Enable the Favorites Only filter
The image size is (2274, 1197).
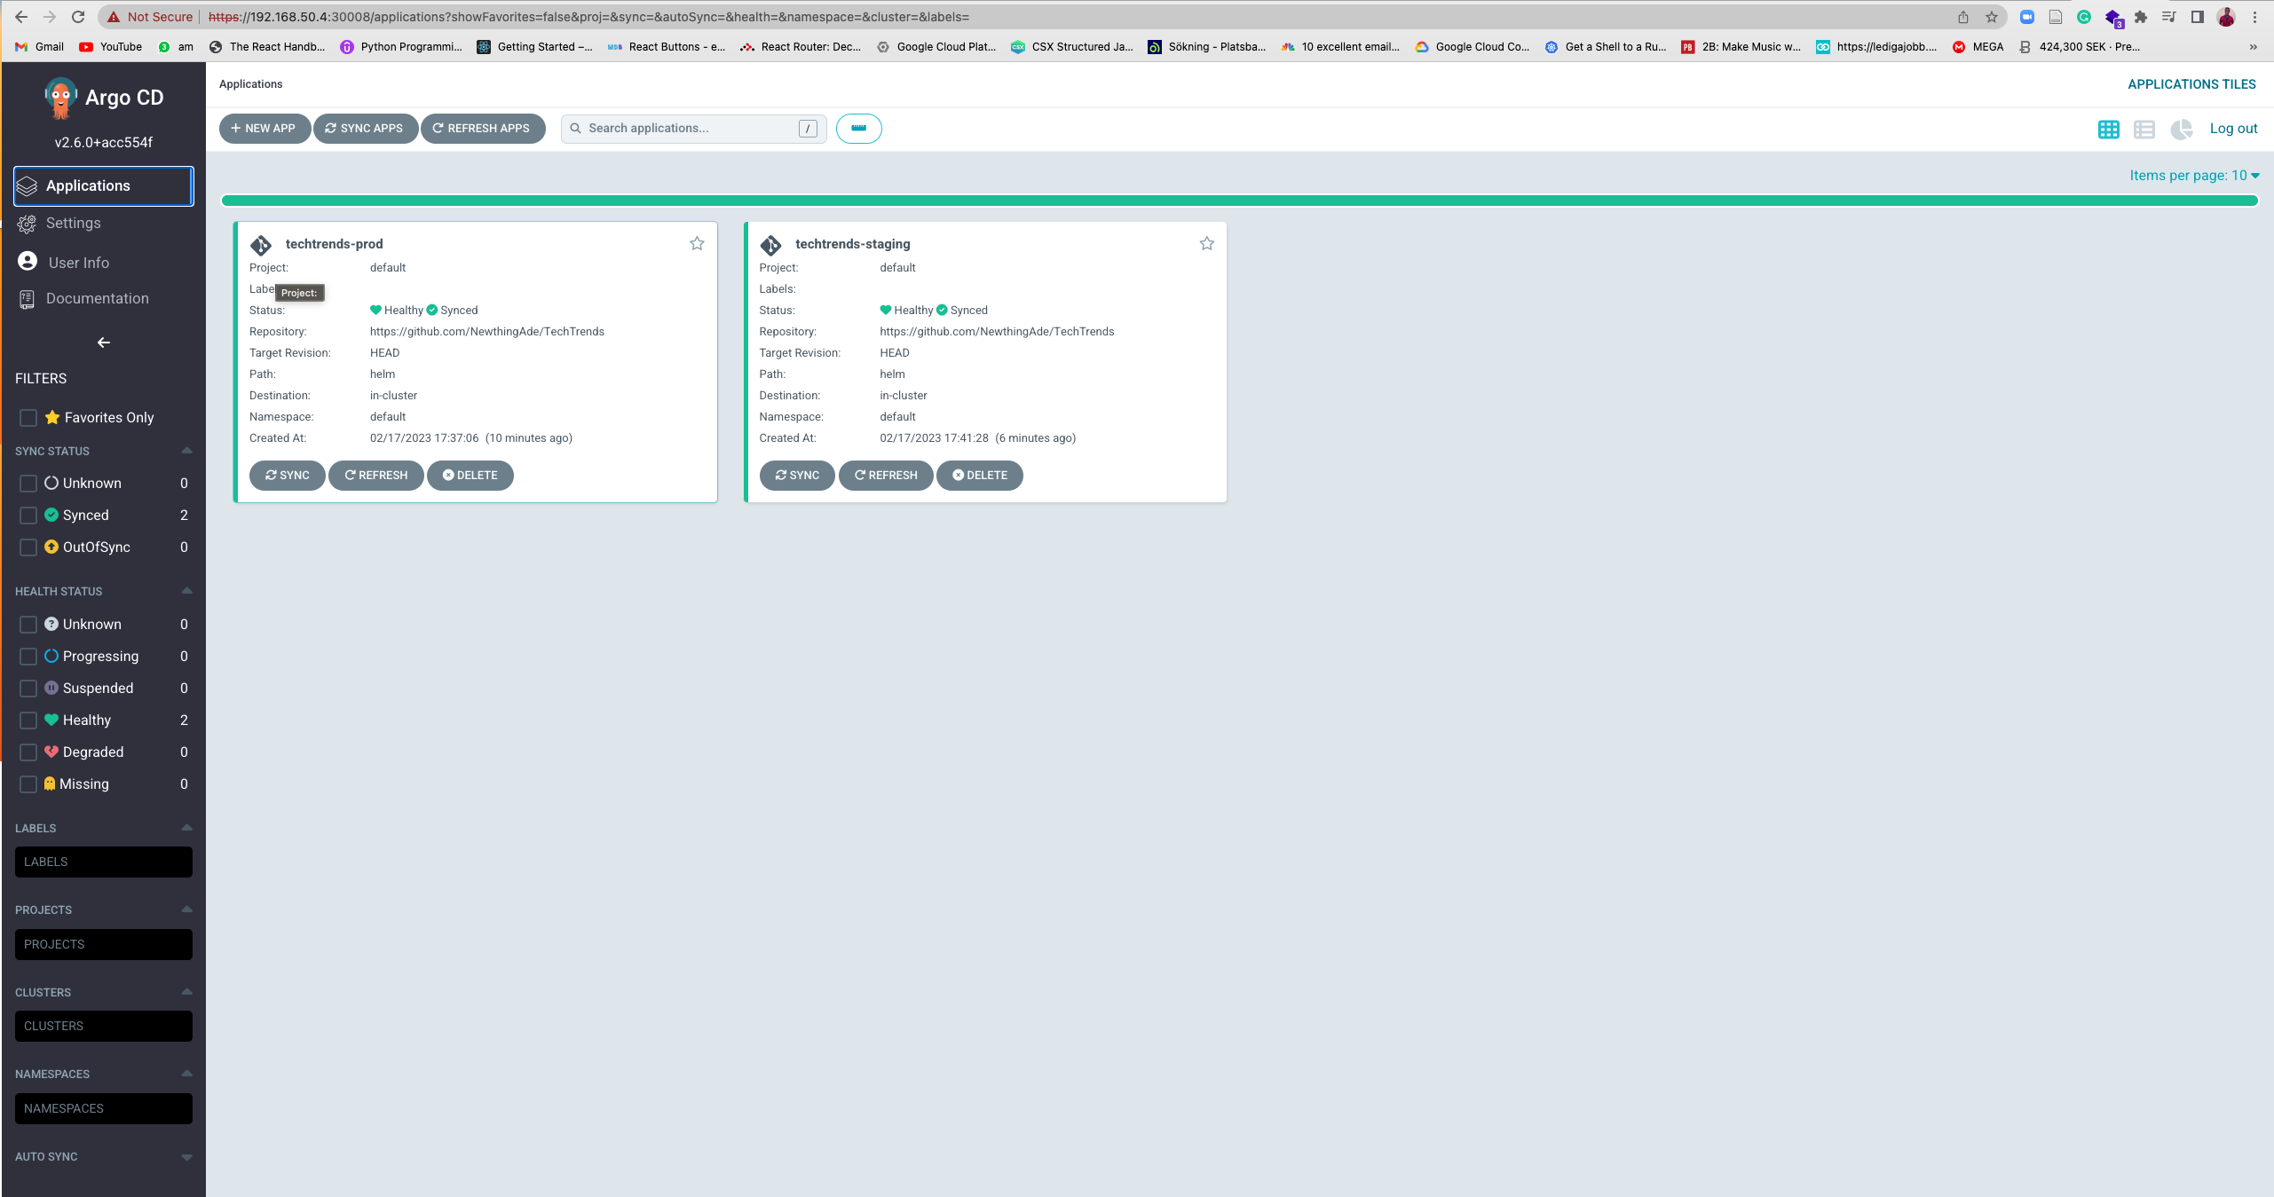[x=28, y=417]
